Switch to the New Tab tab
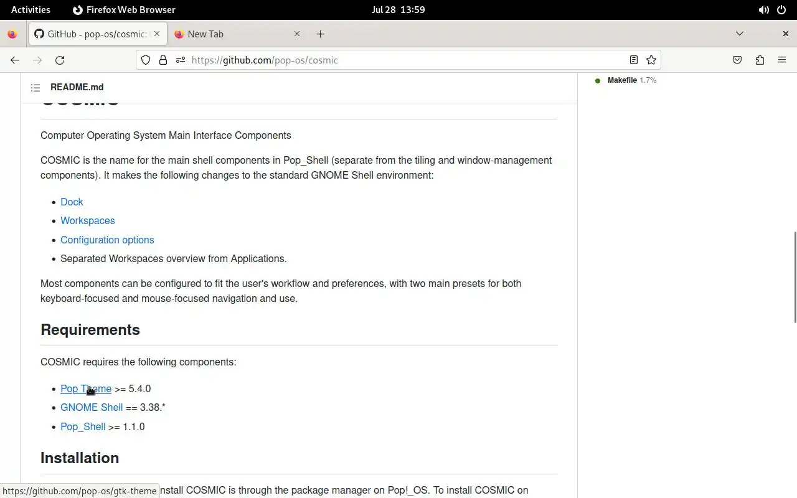The image size is (797, 498). [x=237, y=34]
